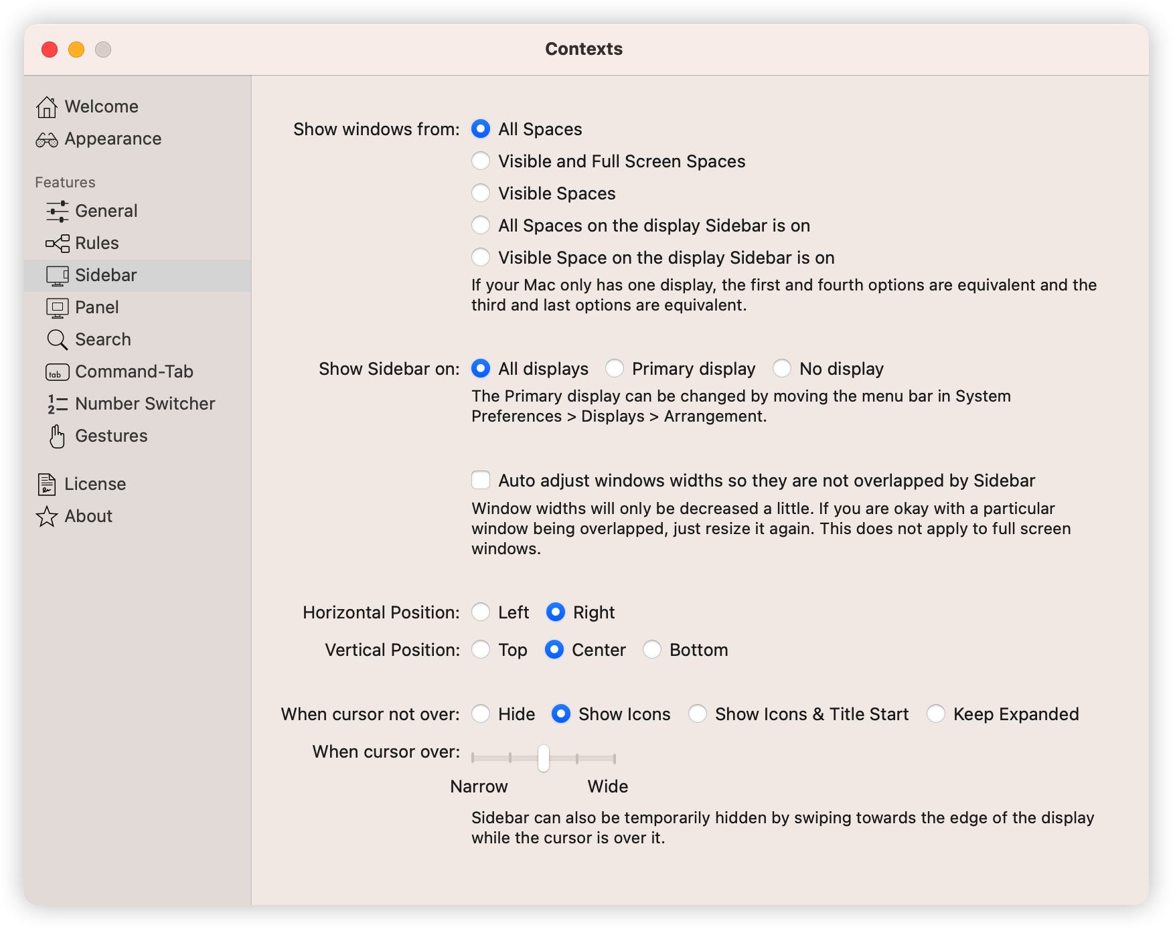Image resolution: width=1173 pixels, height=929 pixels.
Task: Enable auto adjust windows widths checkbox
Action: click(x=481, y=481)
